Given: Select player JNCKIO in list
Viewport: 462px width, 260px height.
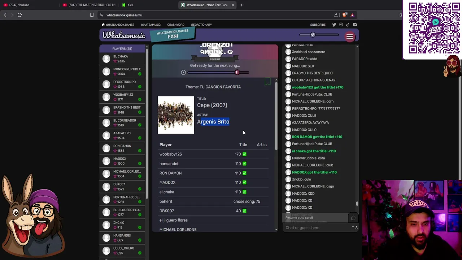Looking at the screenshot, I should tap(122, 225).
